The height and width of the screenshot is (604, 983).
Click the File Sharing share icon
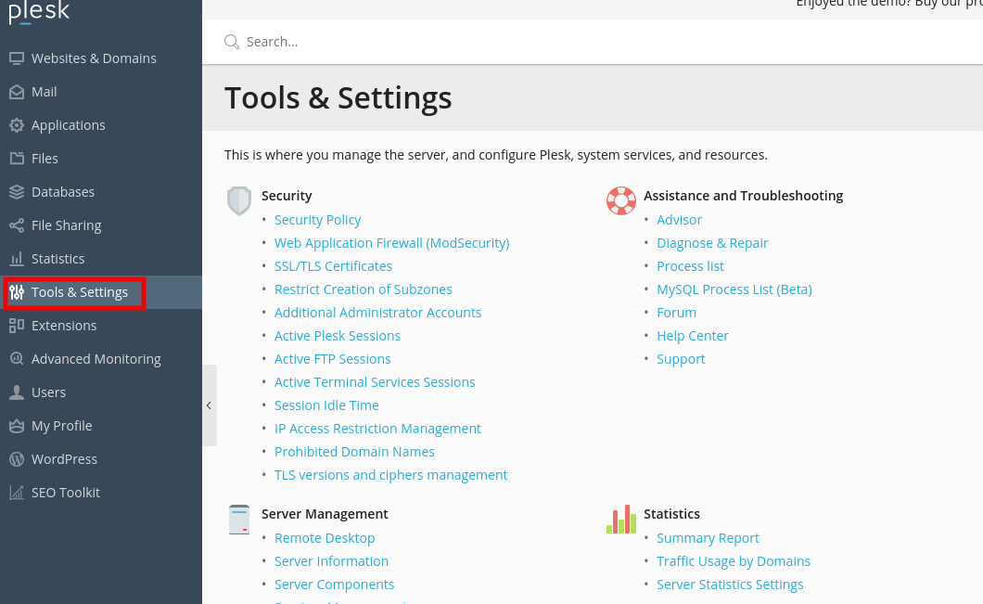click(17, 225)
